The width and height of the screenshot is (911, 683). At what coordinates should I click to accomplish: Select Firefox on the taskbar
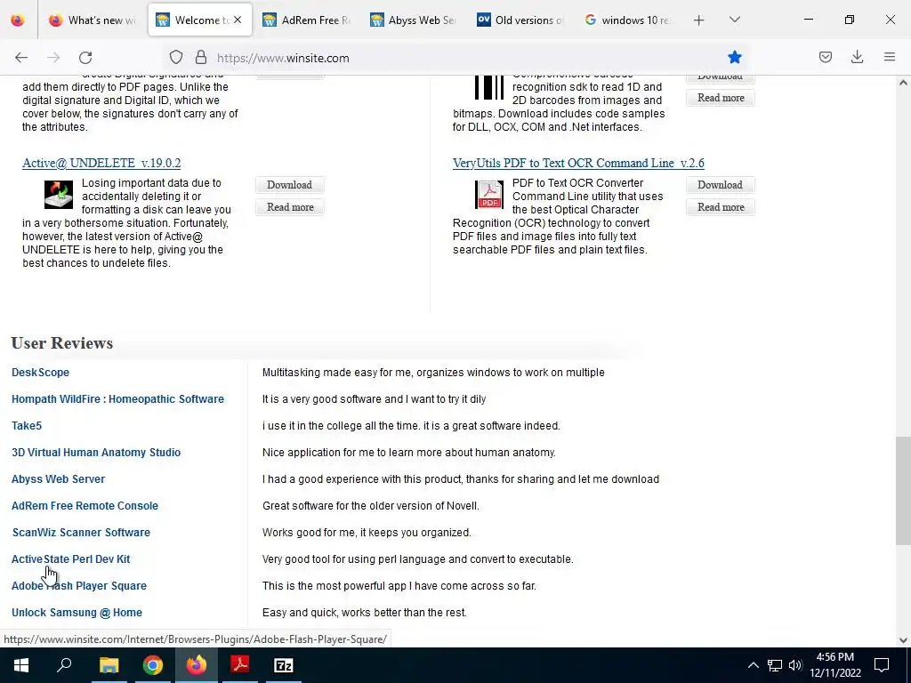196,665
